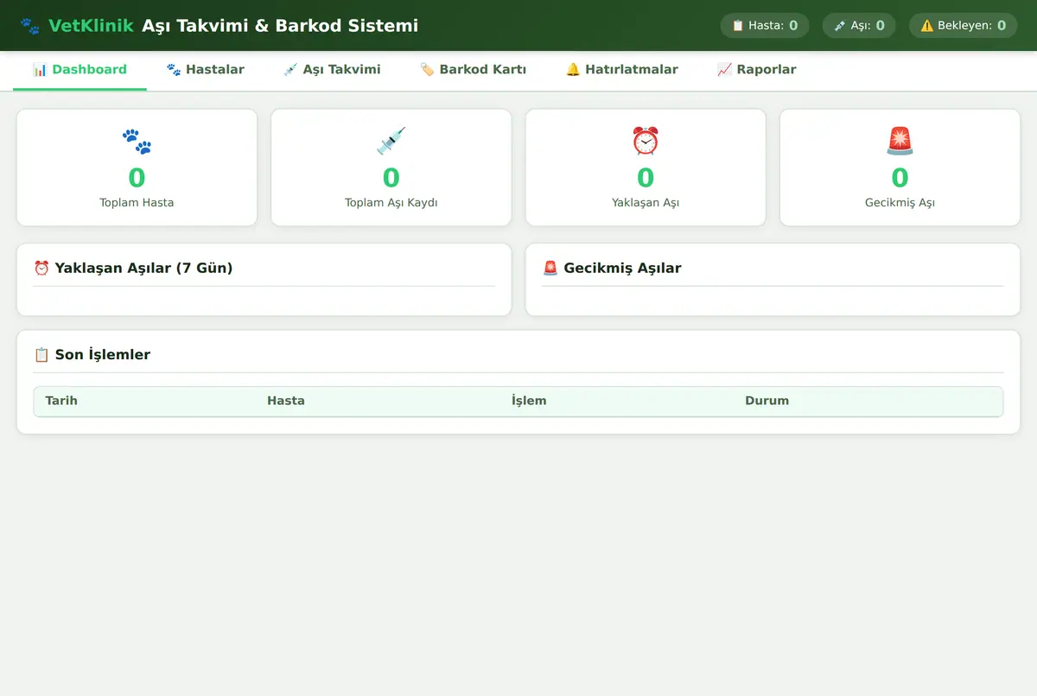Image resolution: width=1037 pixels, height=696 pixels.
Task: Click the Toplam Hasta label
Action: [x=137, y=203]
